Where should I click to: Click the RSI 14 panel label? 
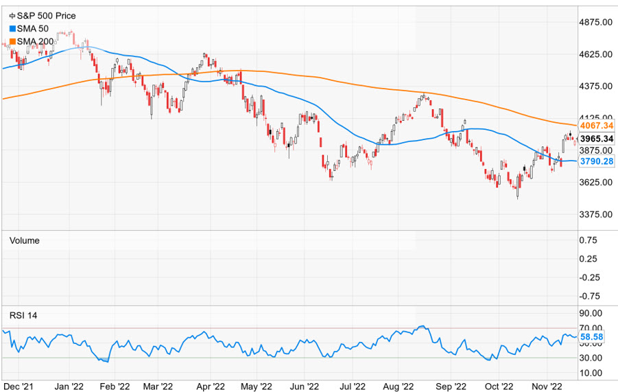(23, 316)
